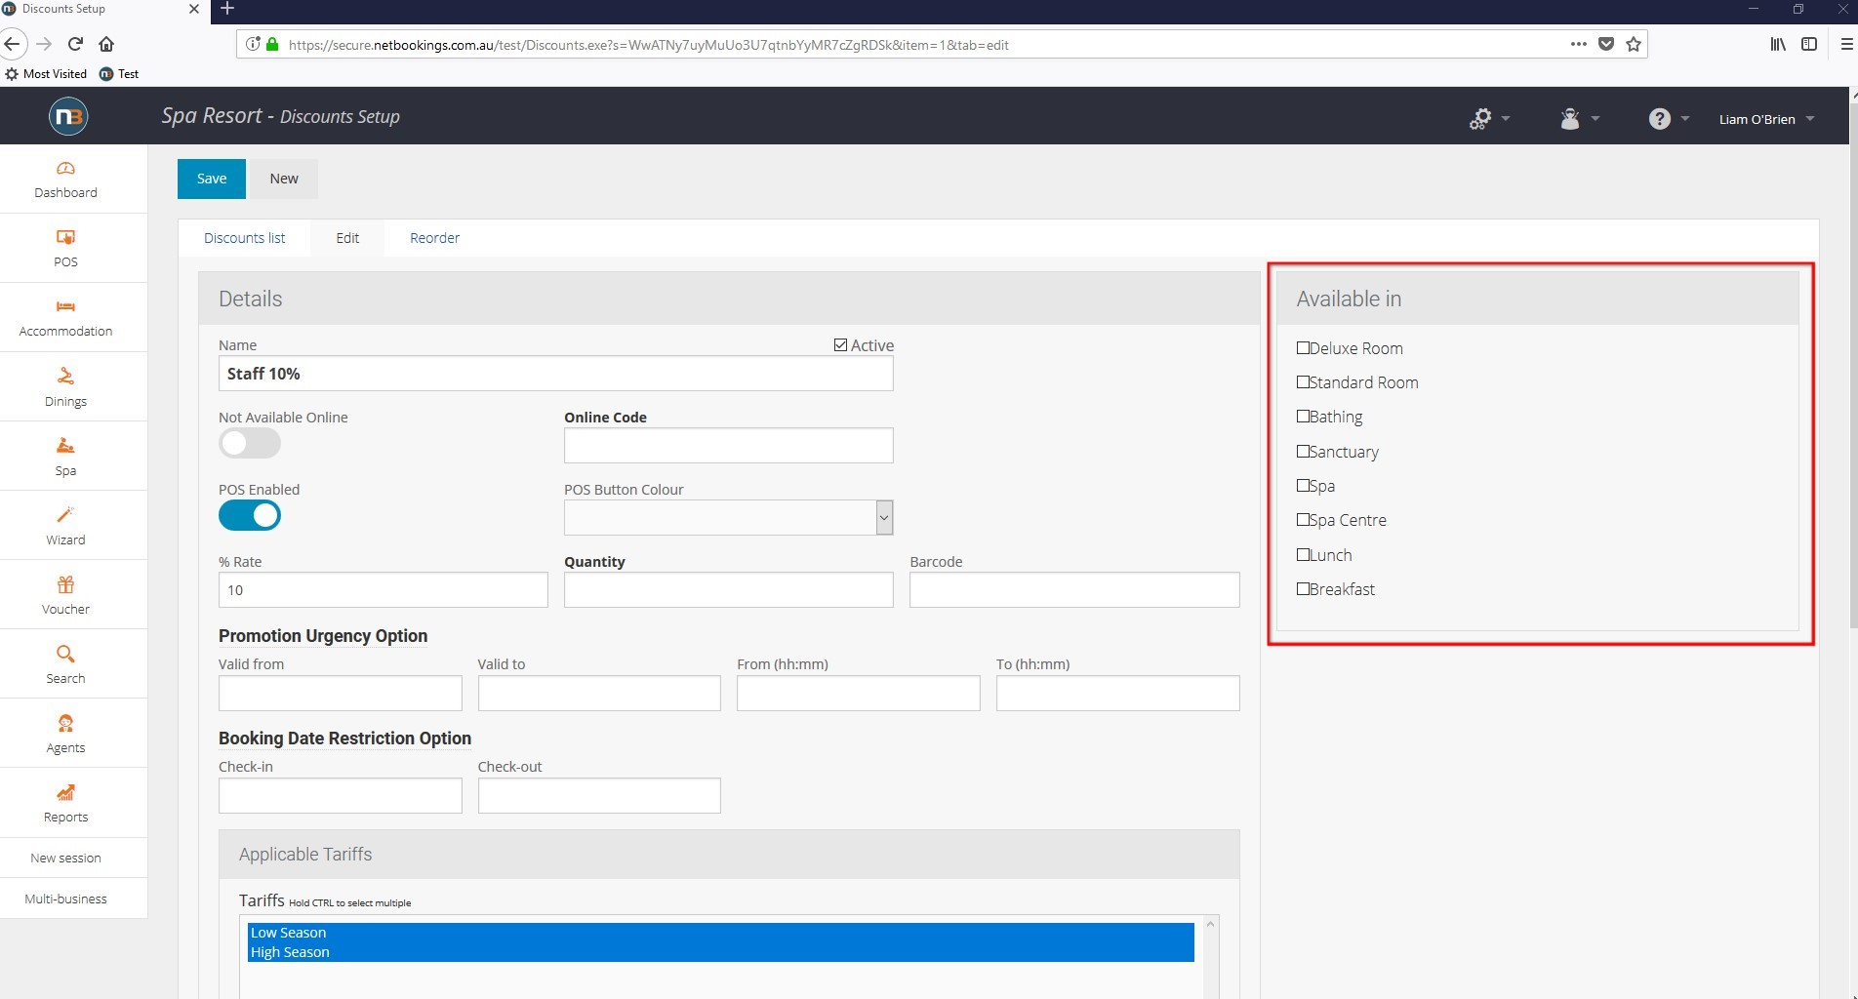The image size is (1858, 999).
Task: Reload the page with refresh icon
Action: 75,44
